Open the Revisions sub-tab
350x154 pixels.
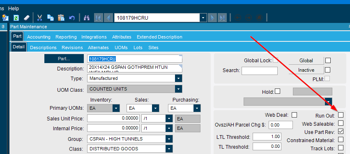point(72,48)
